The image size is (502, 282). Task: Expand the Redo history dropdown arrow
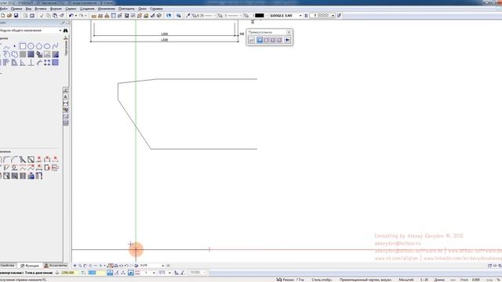85,16
